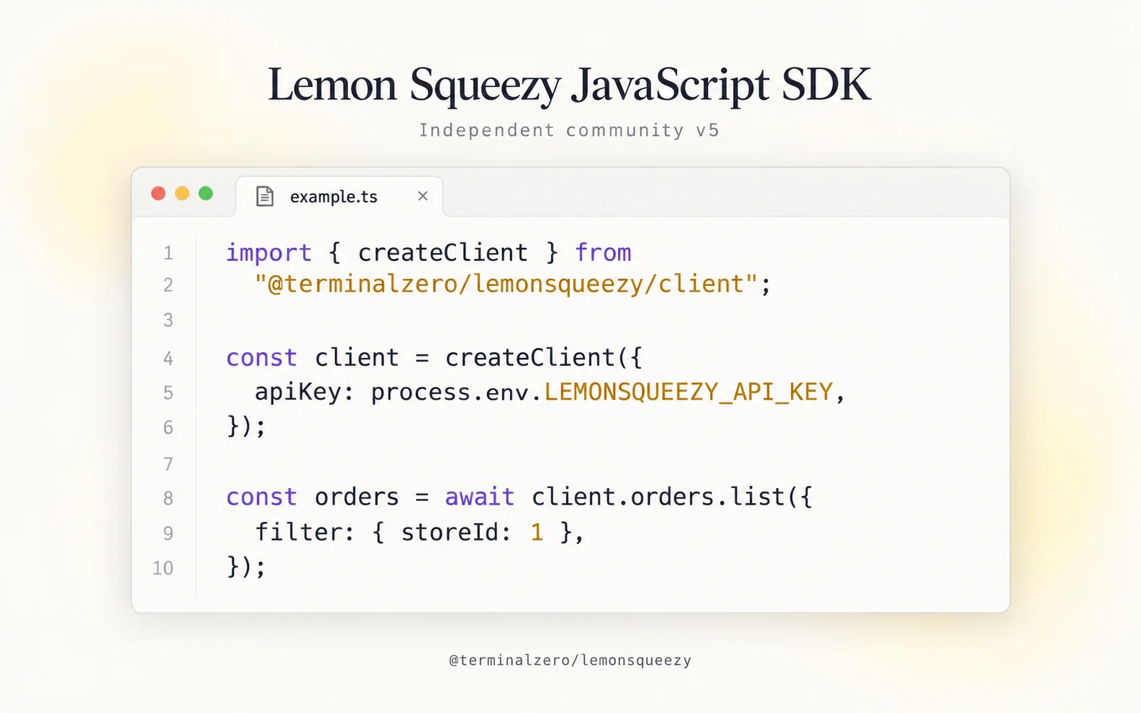Click the filter property on line 9
This screenshot has height=713, width=1141.
coord(298,533)
